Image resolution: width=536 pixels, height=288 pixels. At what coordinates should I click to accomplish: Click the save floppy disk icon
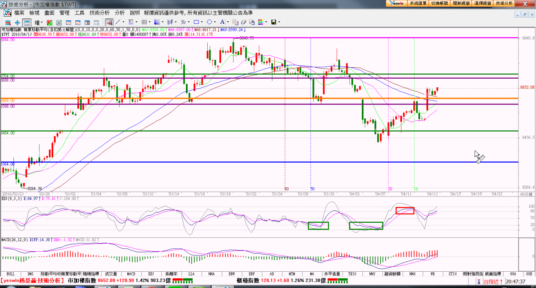(273, 22)
